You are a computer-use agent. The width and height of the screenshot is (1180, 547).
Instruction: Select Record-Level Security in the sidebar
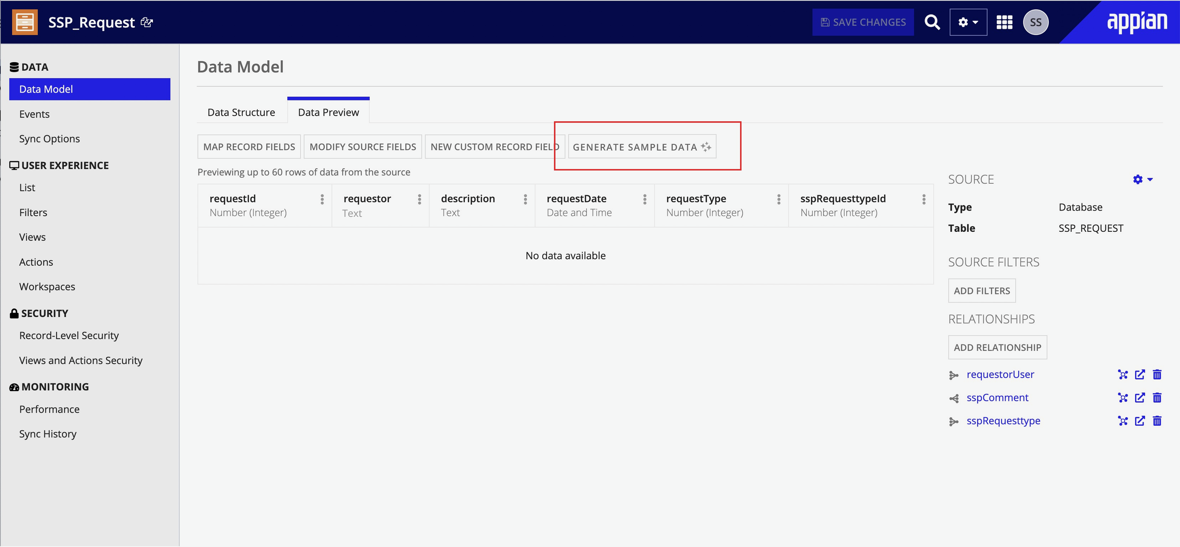pos(69,335)
